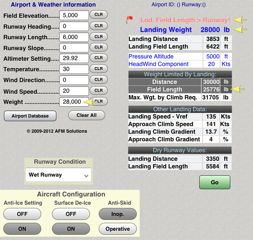Set Anti-Ice Setting to OFF
This screenshot has height=240, width=253.
tap(22, 214)
